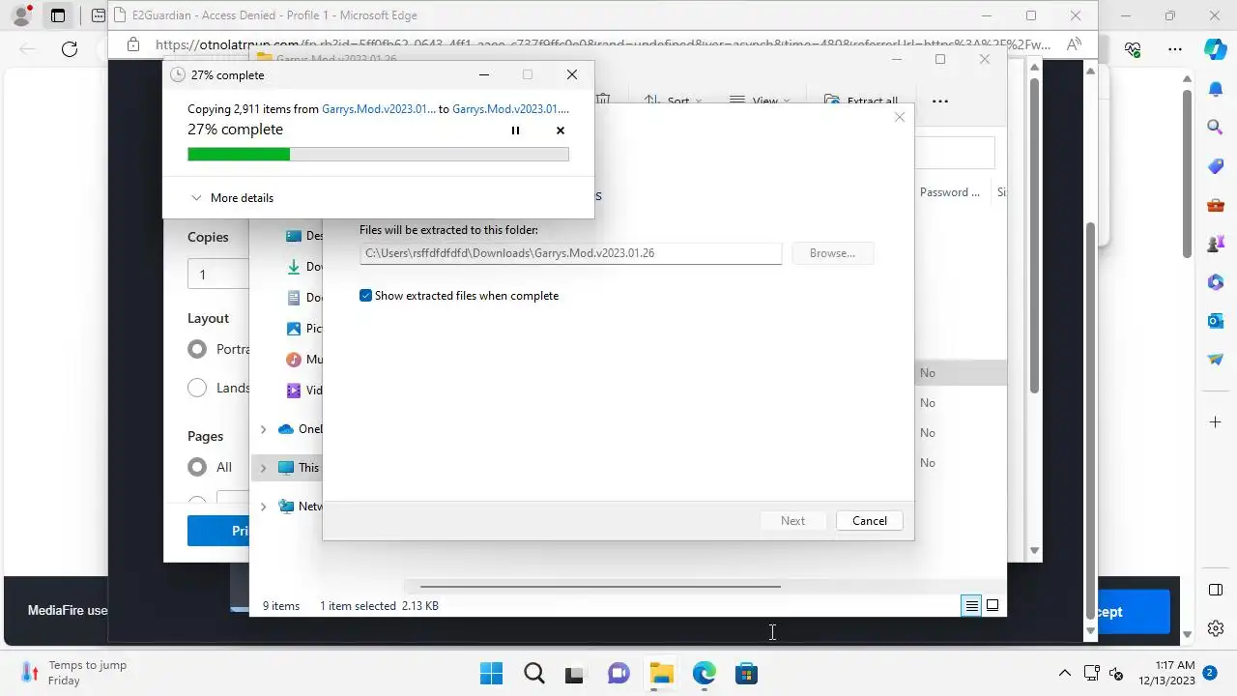Image resolution: width=1237 pixels, height=696 pixels.
Task: Select Downloads in Explorer navigation pane
Action: (303, 267)
